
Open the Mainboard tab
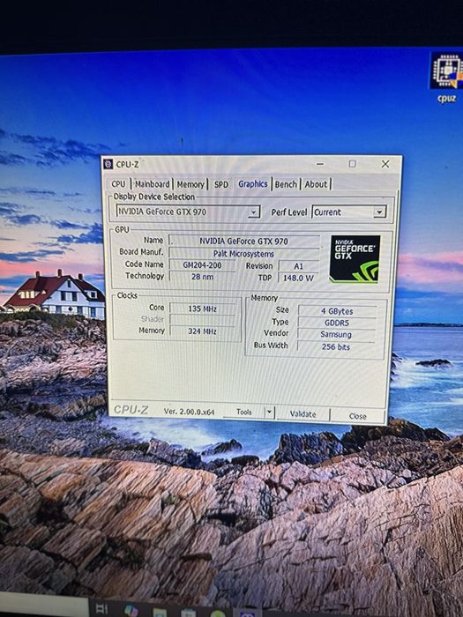click(152, 184)
